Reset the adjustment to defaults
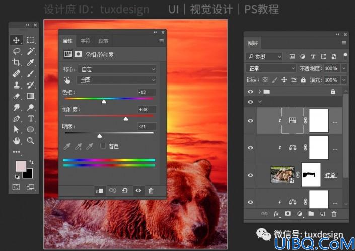 pos(125,191)
